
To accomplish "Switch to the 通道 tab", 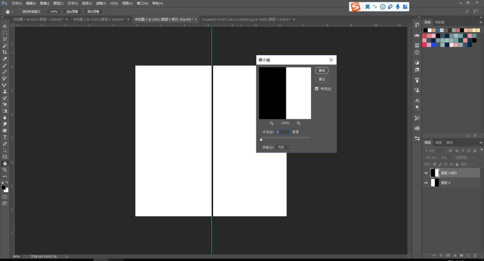I will (x=438, y=143).
